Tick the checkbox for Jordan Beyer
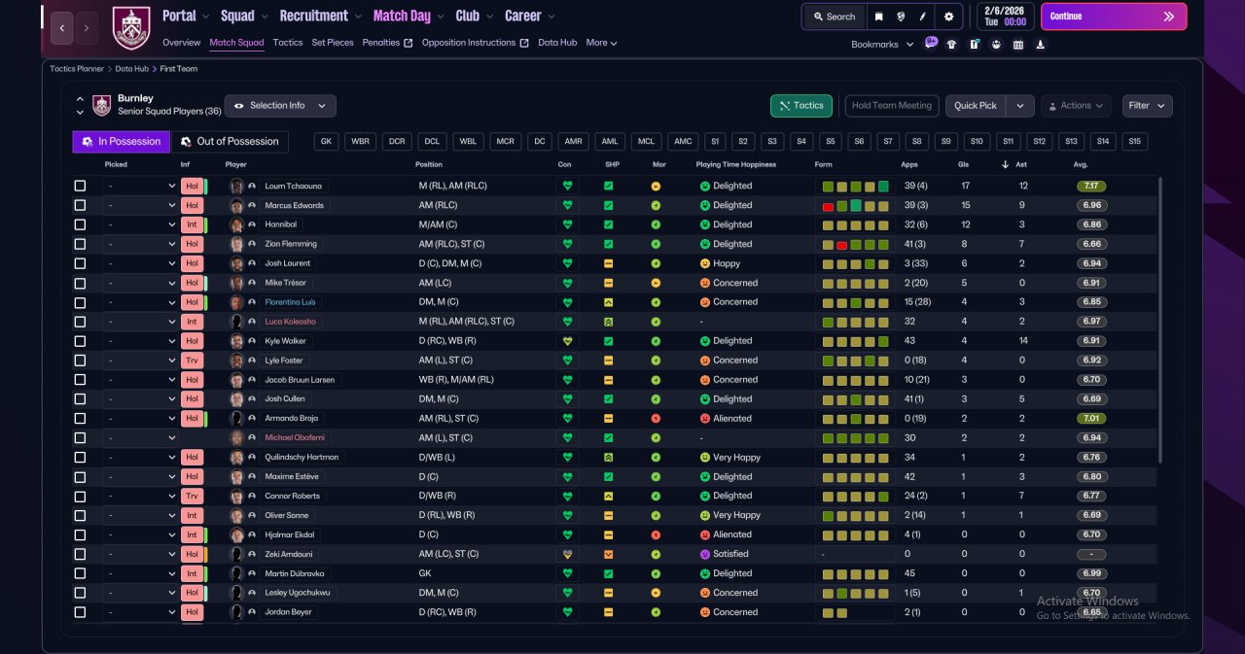1245x654 pixels. tap(80, 612)
